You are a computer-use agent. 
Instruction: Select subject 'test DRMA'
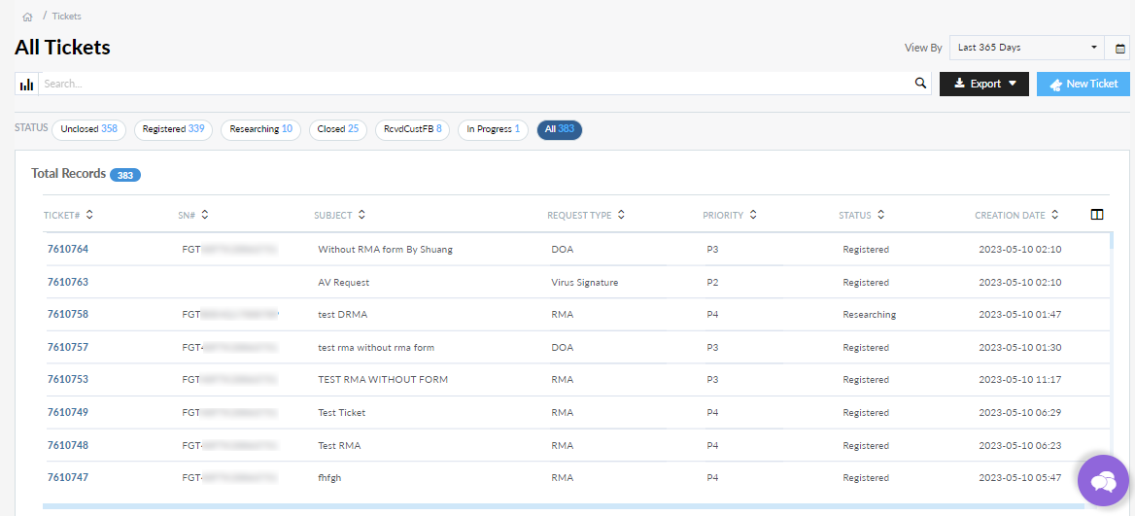pyautogui.click(x=343, y=315)
